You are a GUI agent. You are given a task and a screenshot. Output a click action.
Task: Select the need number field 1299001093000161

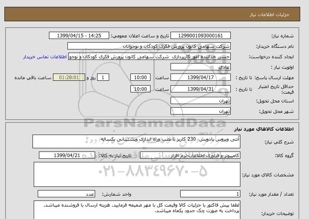coord(200,35)
